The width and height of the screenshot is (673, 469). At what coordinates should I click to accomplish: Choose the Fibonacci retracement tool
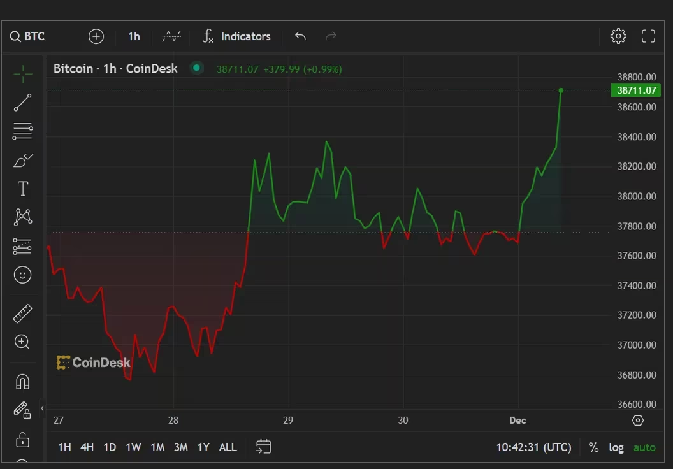[23, 131]
